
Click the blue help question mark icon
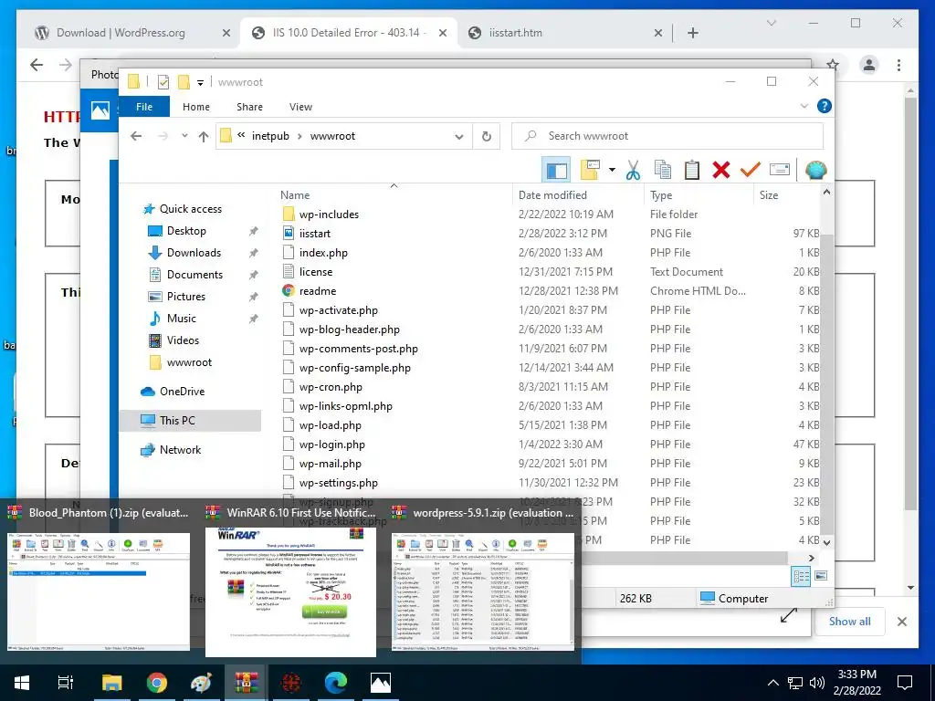pyautogui.click(x=825, y=106)
